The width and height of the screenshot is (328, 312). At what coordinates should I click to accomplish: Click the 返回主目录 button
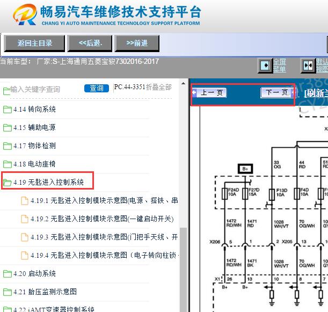(34, 43)
